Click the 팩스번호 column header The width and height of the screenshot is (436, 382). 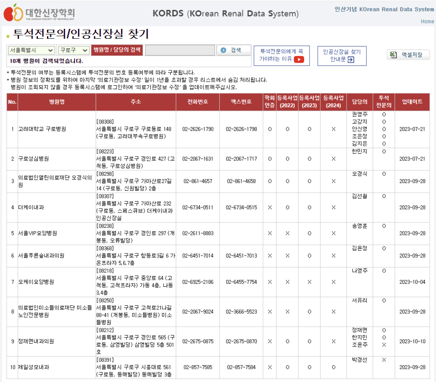(241, 101)
